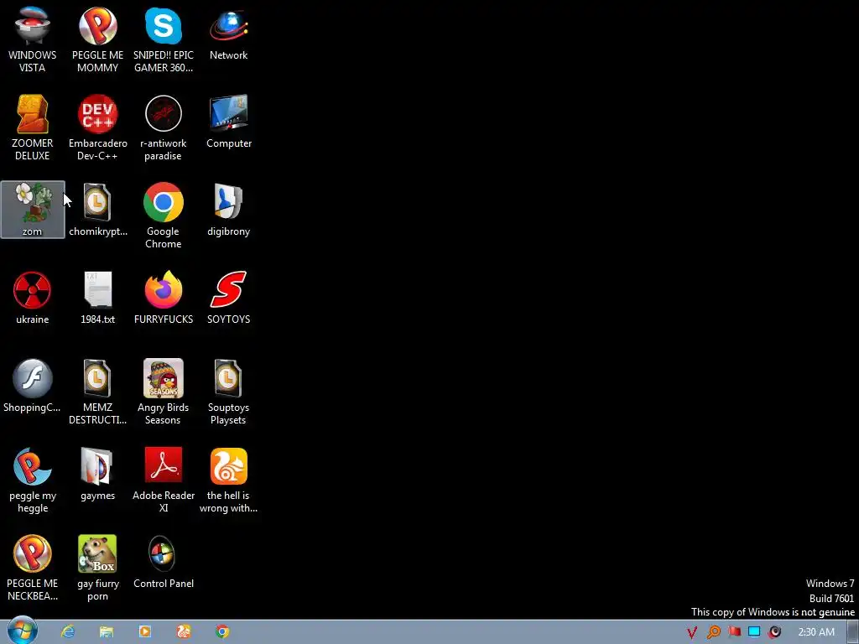Viewport: 859px width, 644px height.
Task: Select the 'the hell is wrong with...' icon
Action: 228,480
